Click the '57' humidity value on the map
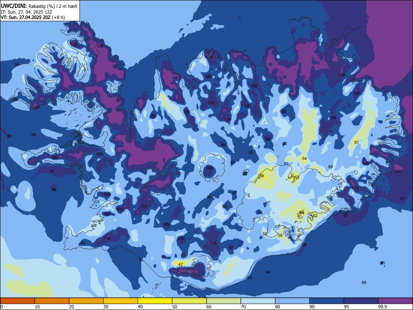 [x=356, y=142]
